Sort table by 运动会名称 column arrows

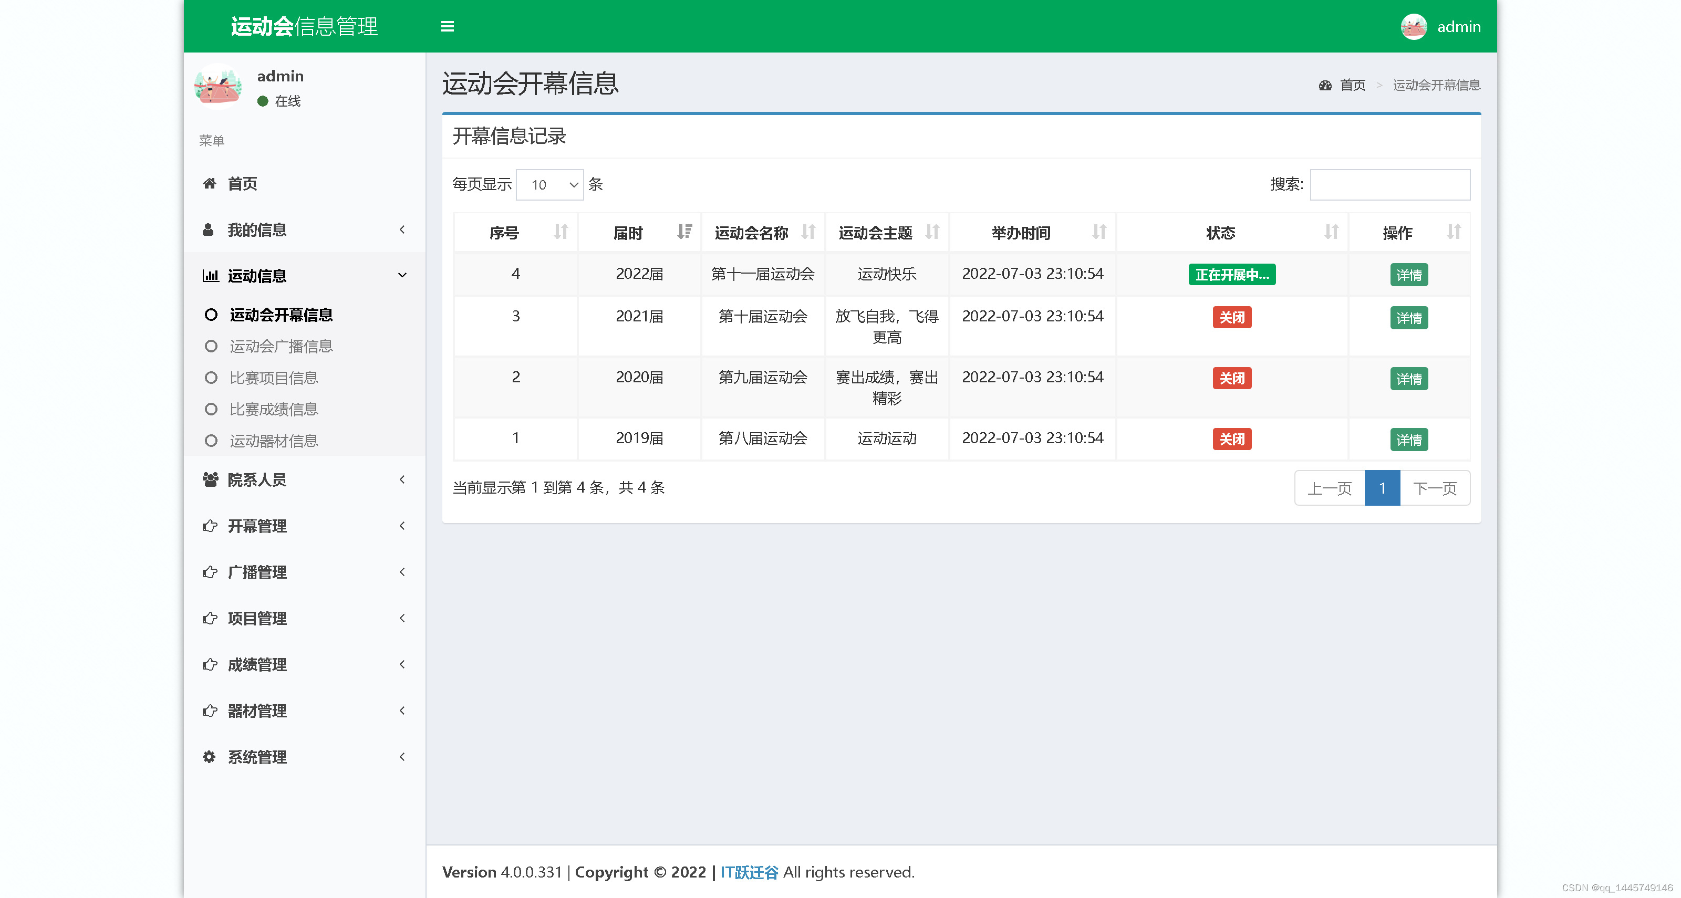(x=808, y=232)
